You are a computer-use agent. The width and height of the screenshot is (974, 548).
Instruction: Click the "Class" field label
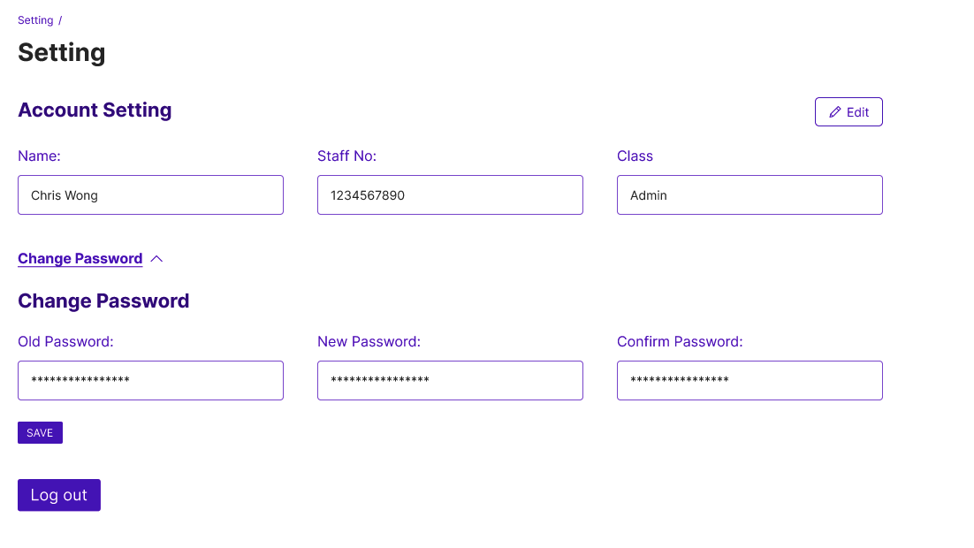pyautogui.click(x=635, y=156)
